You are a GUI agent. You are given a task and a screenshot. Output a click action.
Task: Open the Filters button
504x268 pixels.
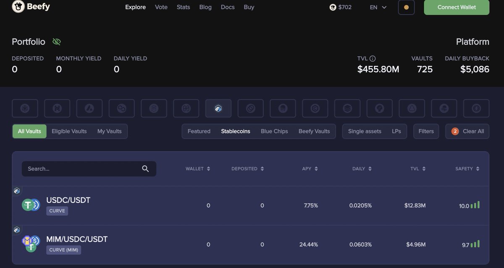[x=426, y=131]
